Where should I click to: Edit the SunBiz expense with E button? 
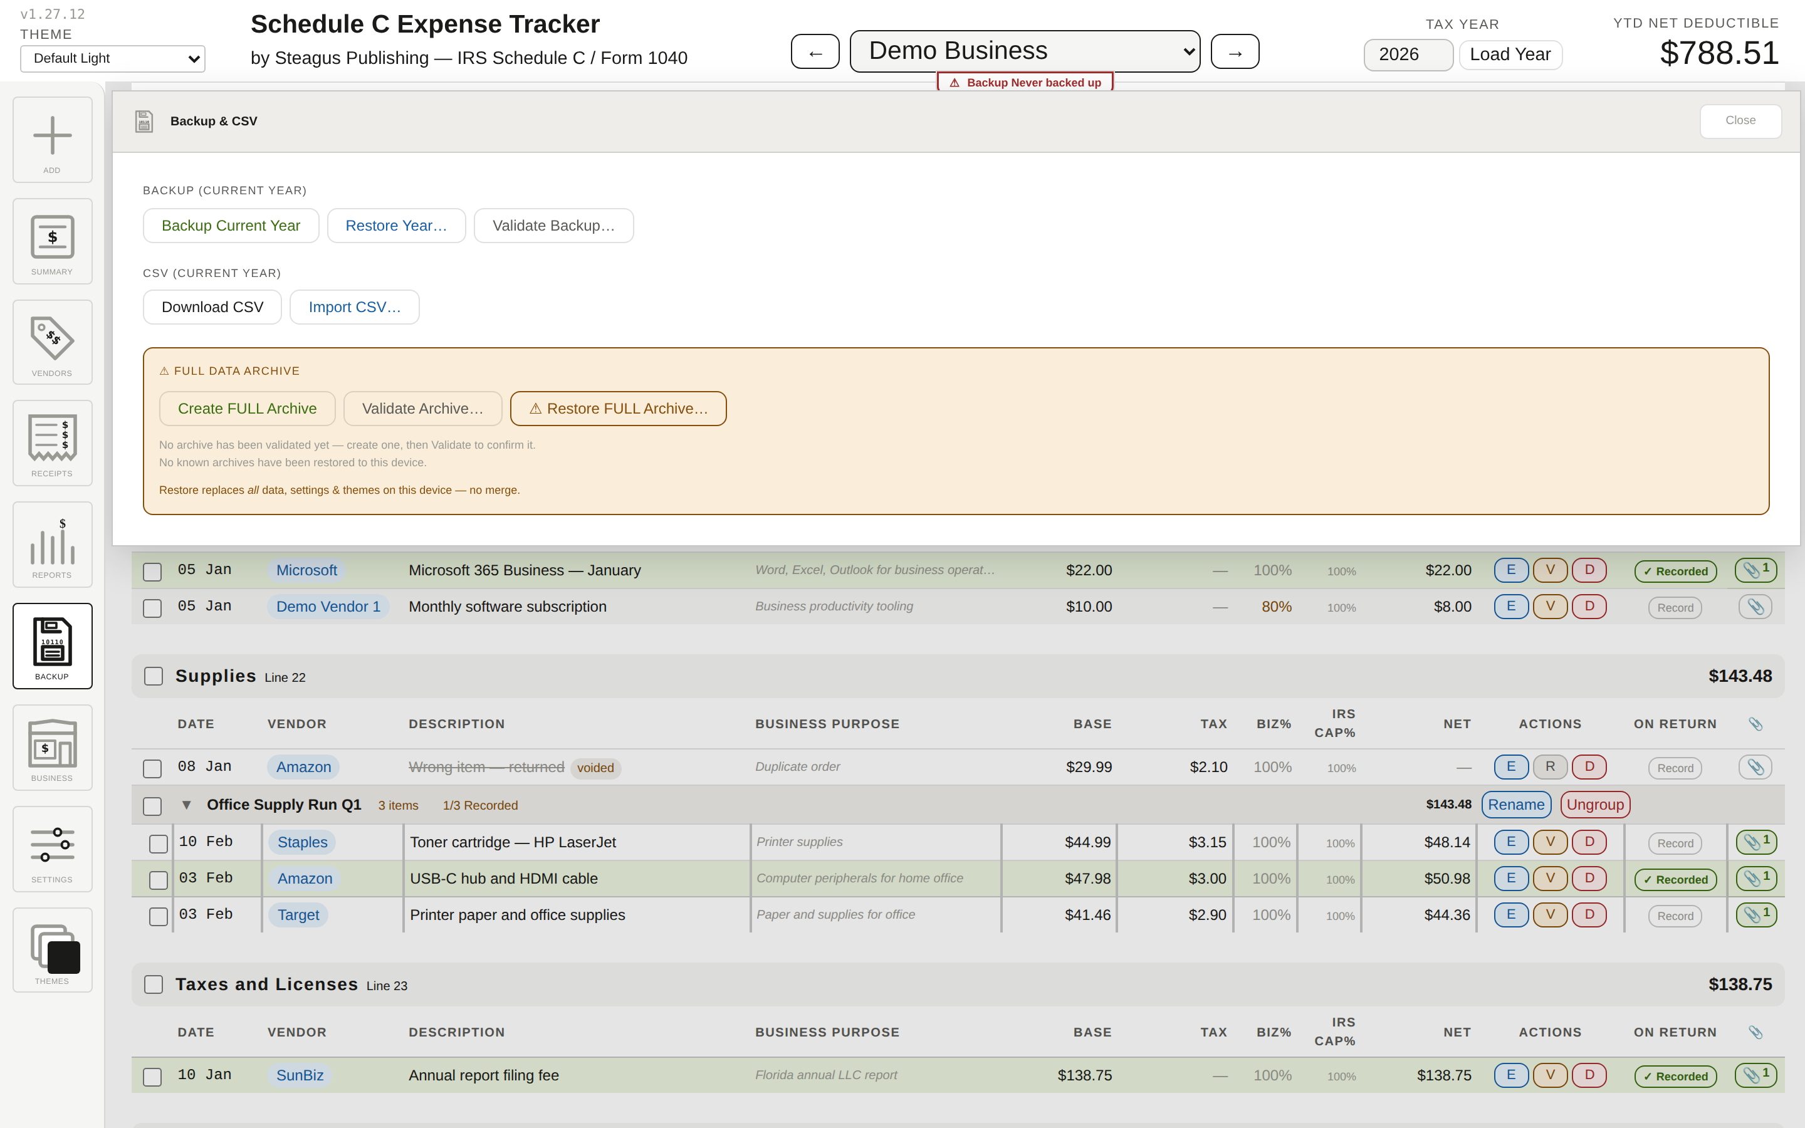pos(1511,1075)
